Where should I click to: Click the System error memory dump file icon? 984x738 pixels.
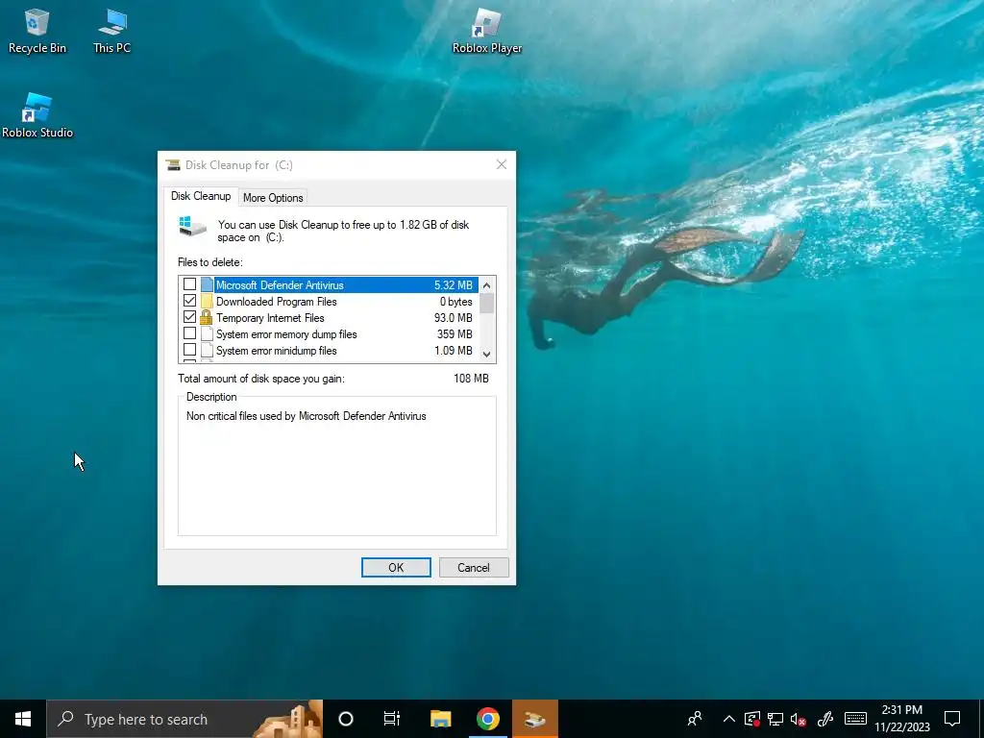click(x=208, y=333)
